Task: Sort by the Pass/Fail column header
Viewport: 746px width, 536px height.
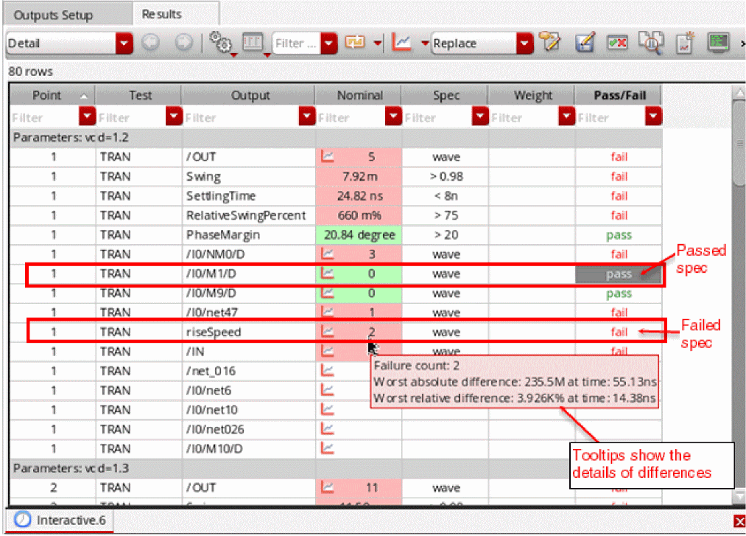Action: 619,95
